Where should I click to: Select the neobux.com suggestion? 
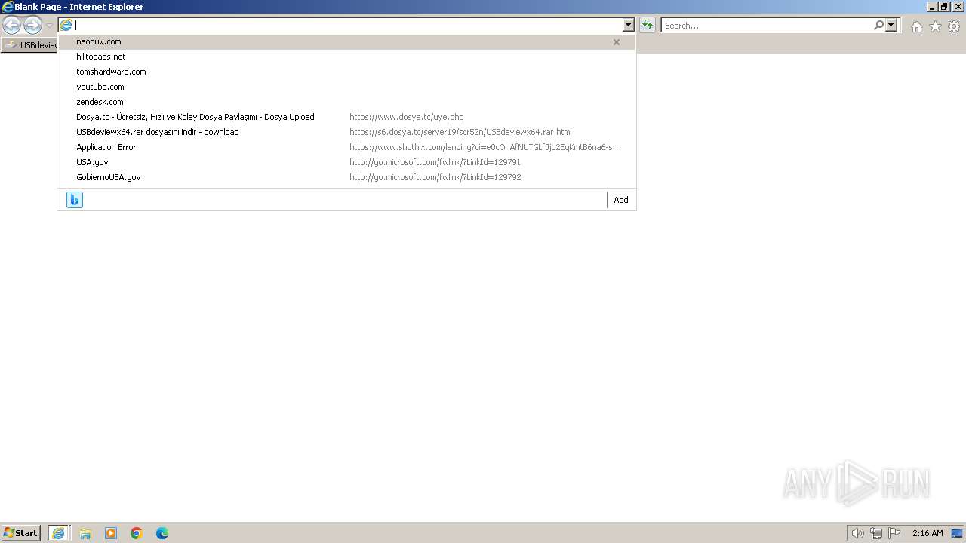tap(346, 41)
